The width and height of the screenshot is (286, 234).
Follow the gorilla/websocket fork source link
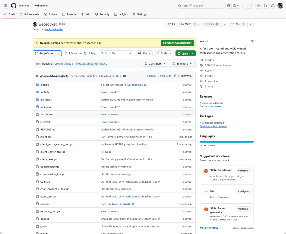54,29
